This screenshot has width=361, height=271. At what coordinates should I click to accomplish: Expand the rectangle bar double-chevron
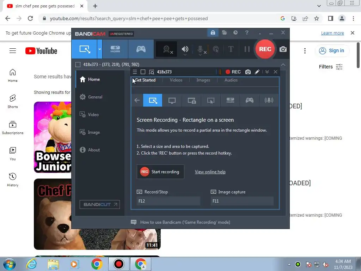[x=267, y=72]
